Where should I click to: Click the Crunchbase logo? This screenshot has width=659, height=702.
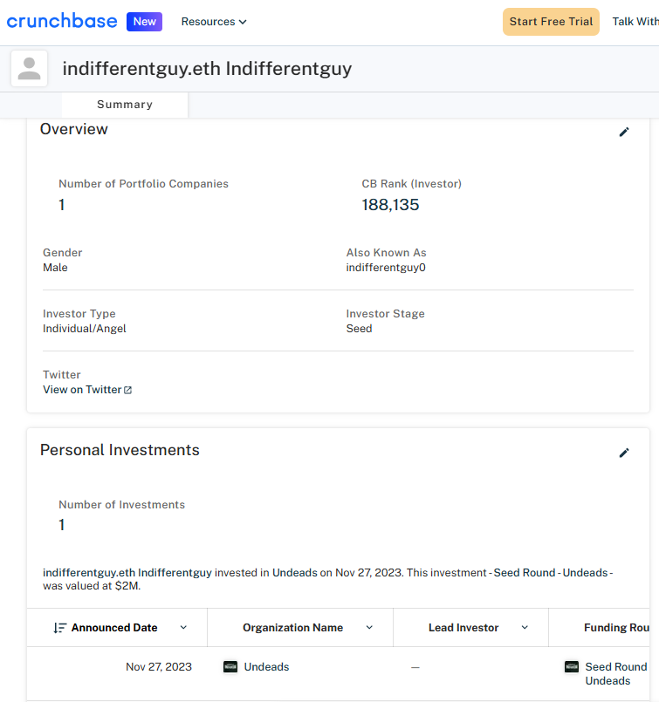click(x=61, y=21)
